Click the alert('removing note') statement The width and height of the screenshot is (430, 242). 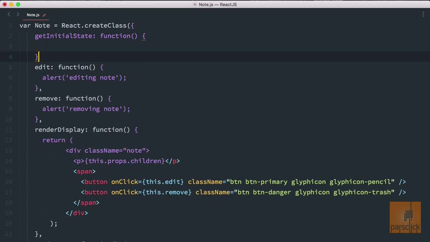(x=86, y=109)
